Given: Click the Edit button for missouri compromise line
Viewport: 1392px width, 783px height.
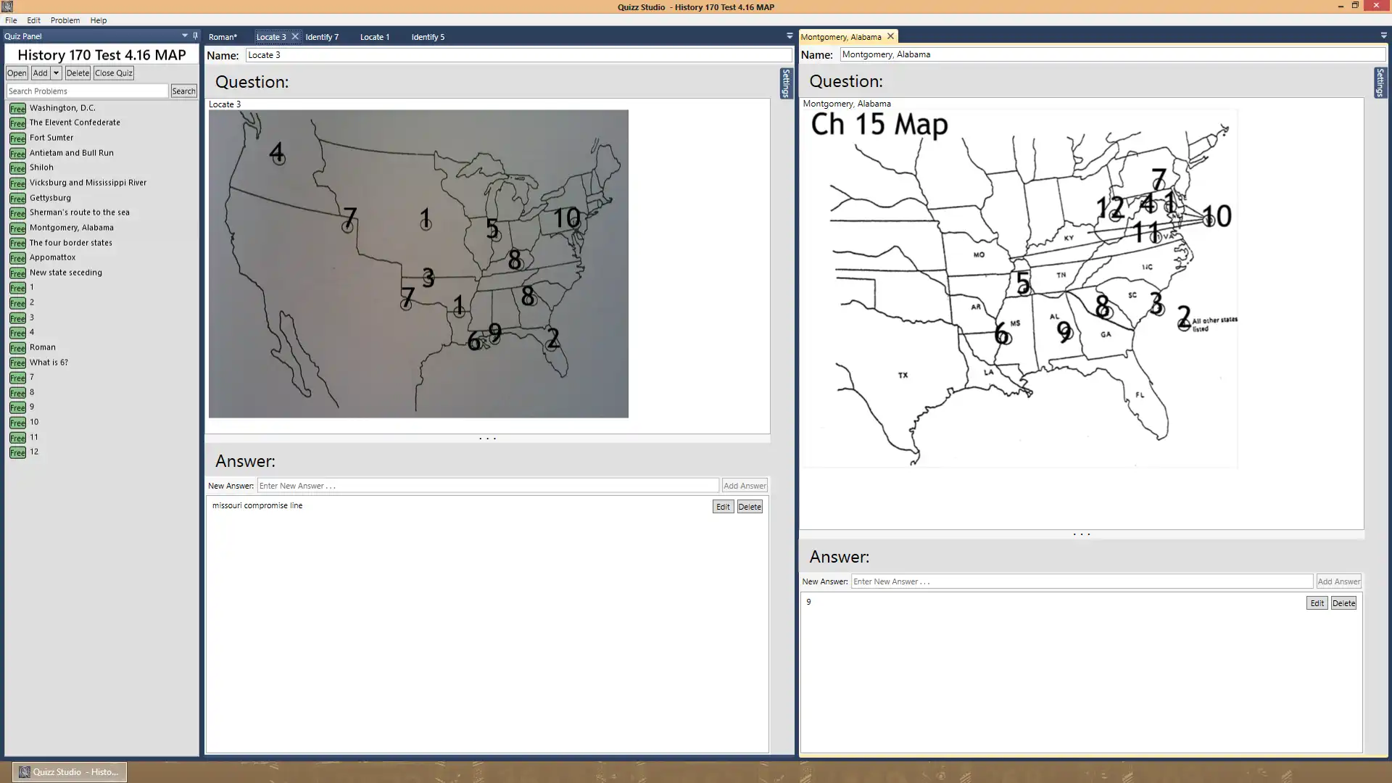Looking at the screenshot, I should click(723, 507).
